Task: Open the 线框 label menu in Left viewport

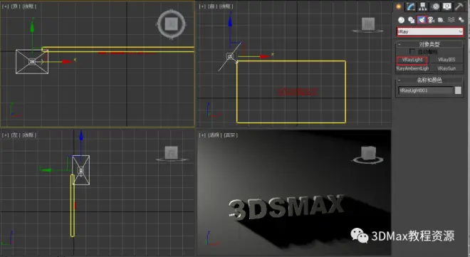Action: point(29,135)
